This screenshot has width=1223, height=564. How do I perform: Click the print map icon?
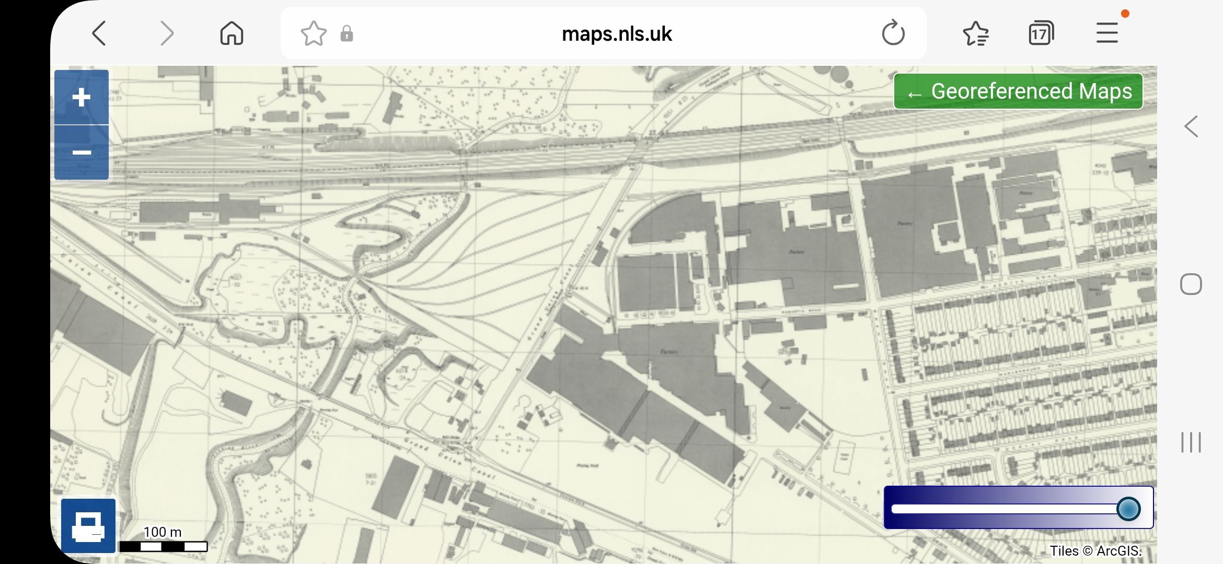[x=88, y=526]
